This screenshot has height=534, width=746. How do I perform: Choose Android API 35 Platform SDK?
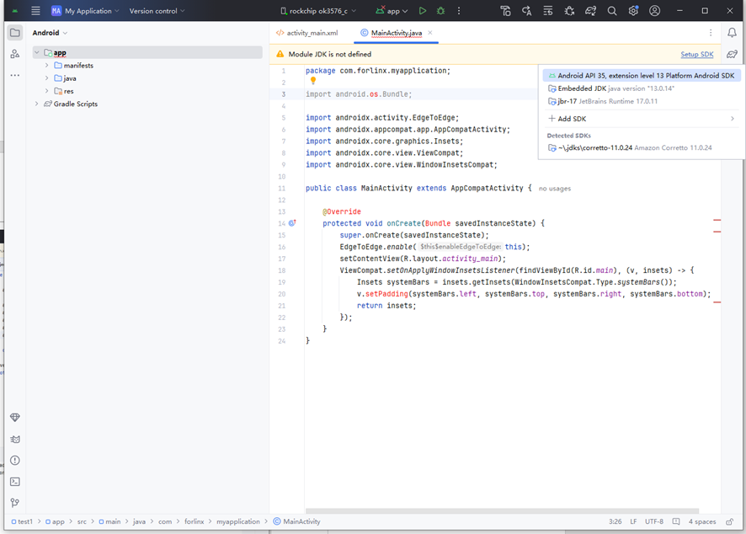[642, 75]
